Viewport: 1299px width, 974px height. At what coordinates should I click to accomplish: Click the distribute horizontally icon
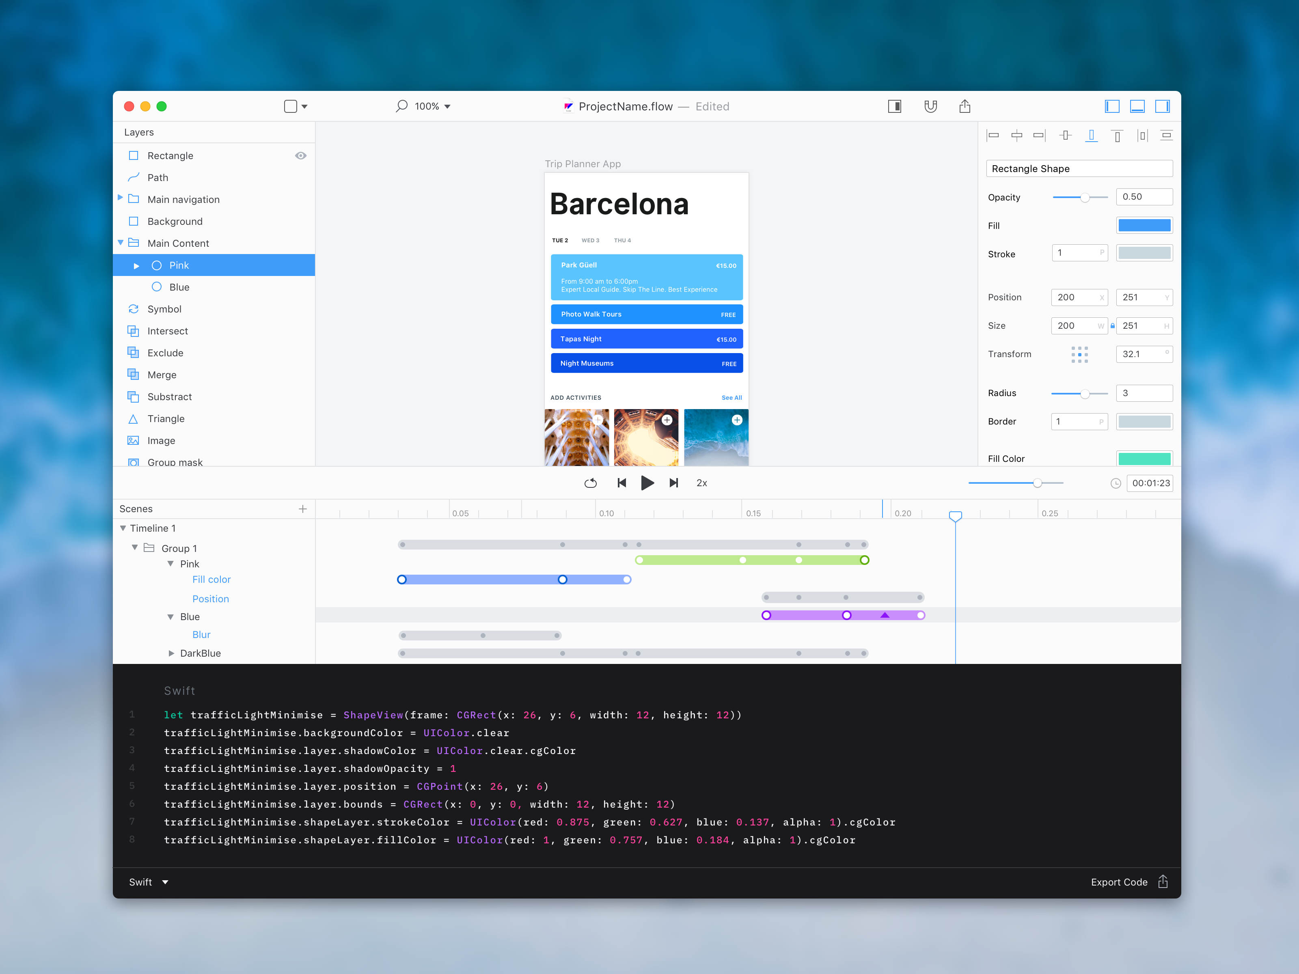point(1142,136)
